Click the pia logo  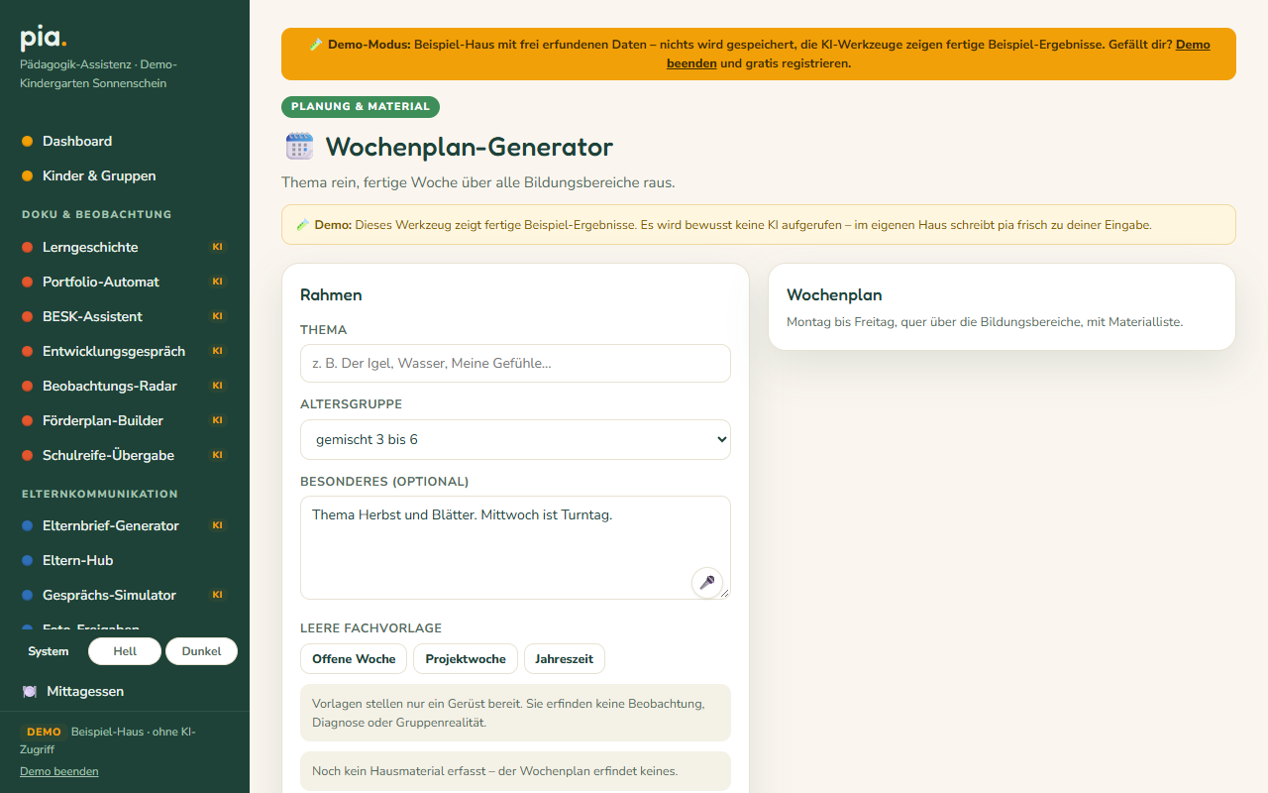click(44, 39)
